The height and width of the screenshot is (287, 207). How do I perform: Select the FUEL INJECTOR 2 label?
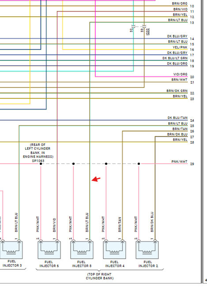148,264
